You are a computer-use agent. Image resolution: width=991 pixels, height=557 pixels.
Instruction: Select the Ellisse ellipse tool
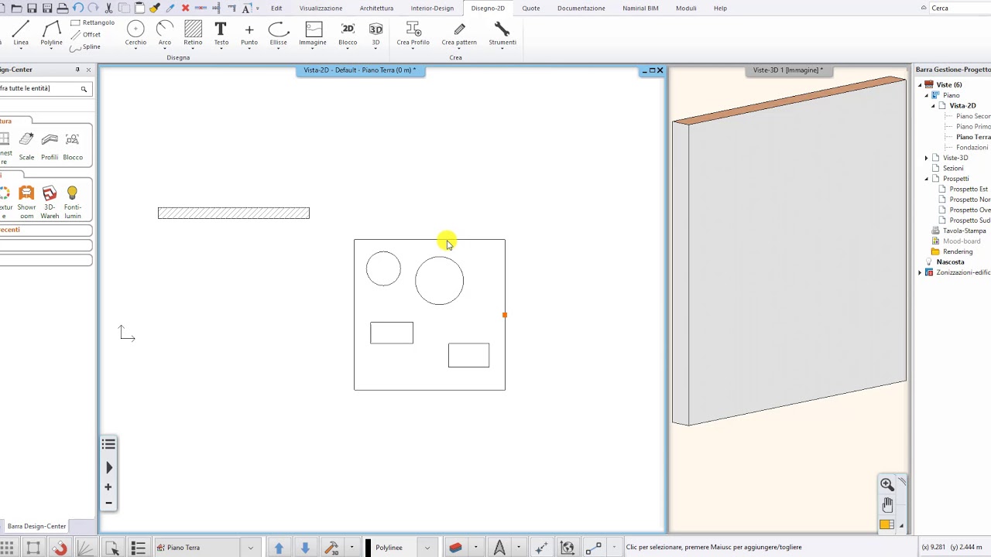(279, 33)
